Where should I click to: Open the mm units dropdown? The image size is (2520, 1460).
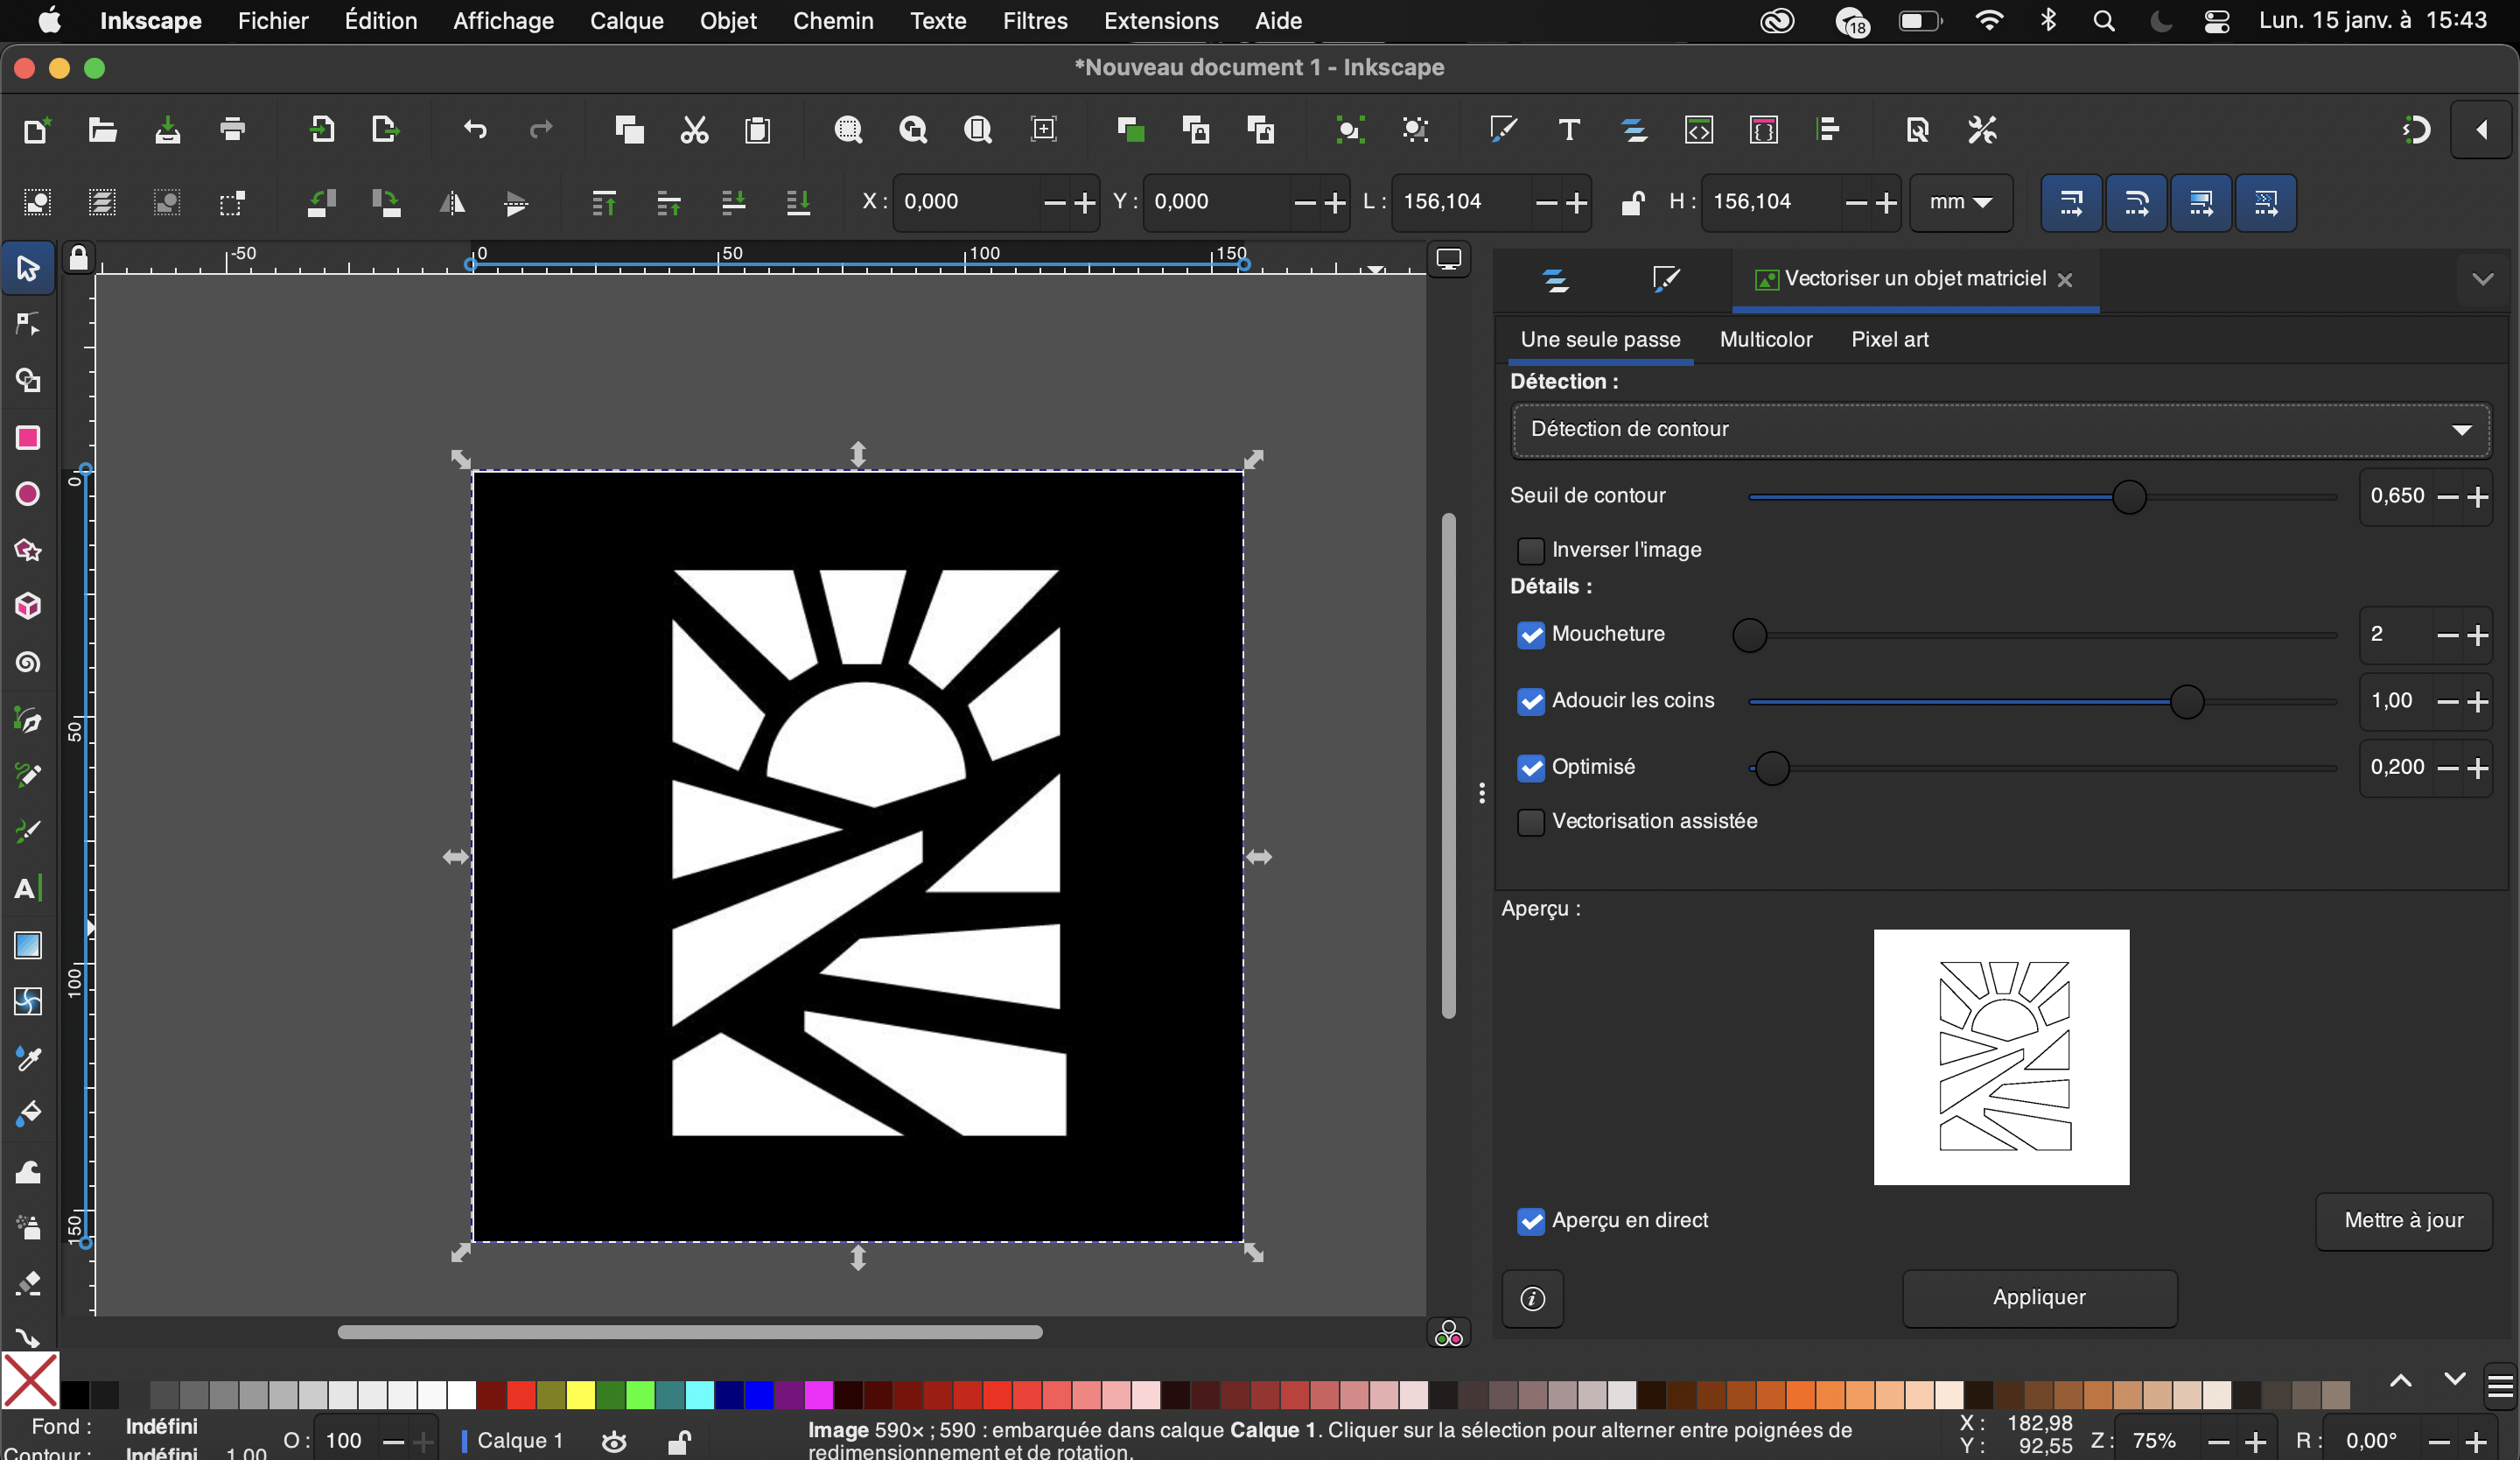(1960, 202)
